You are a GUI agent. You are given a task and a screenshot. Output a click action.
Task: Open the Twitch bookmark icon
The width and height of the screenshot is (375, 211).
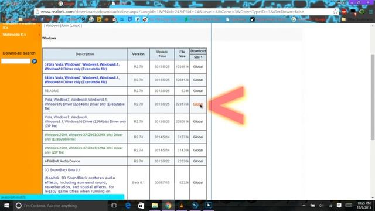pyautogui.click(x=130, y=19)
